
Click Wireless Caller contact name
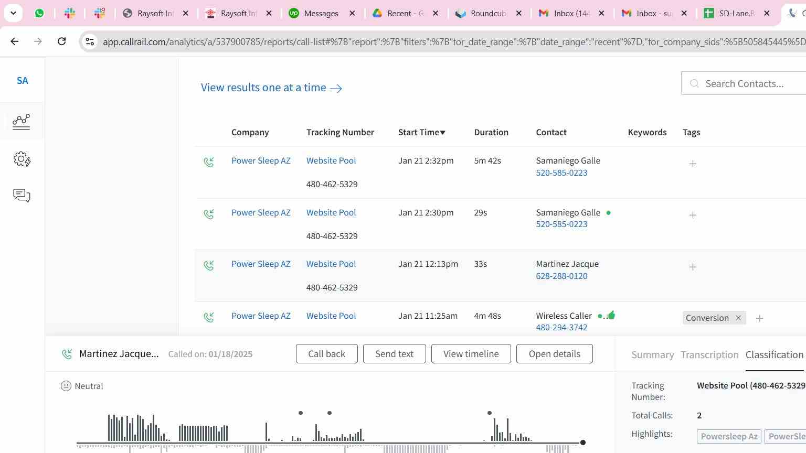pos(564,316)
